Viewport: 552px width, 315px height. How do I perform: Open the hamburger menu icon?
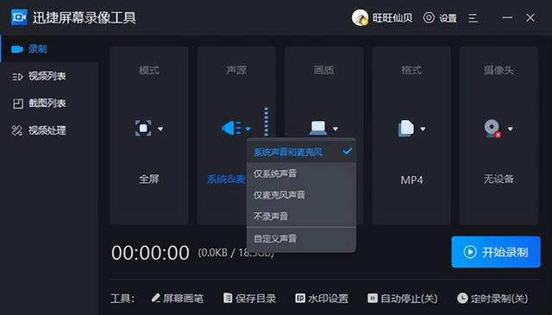(x=474, y=18)
